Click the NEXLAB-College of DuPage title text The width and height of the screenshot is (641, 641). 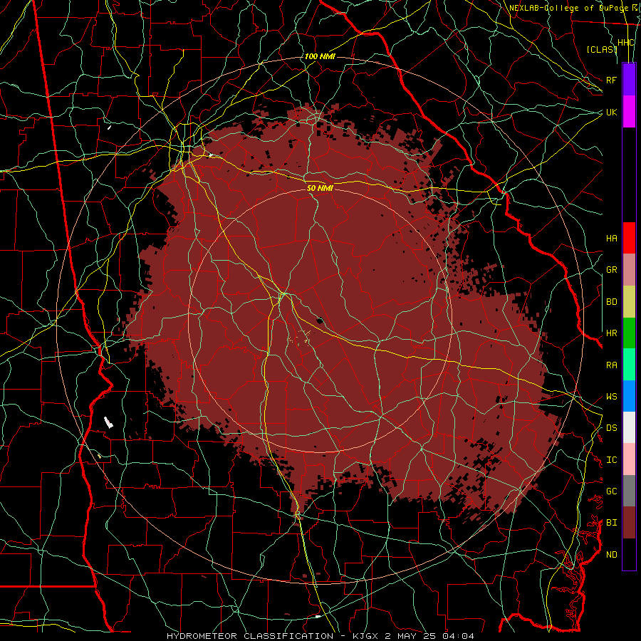[x=568, y=8]
